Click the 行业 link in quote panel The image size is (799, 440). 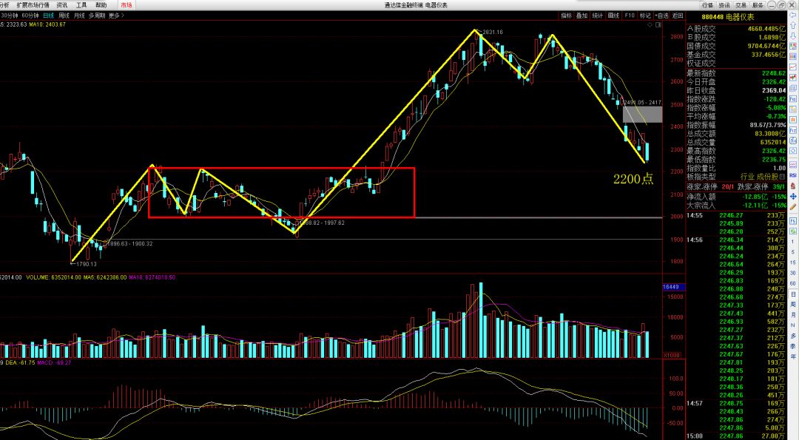click(x=747, y=176)
